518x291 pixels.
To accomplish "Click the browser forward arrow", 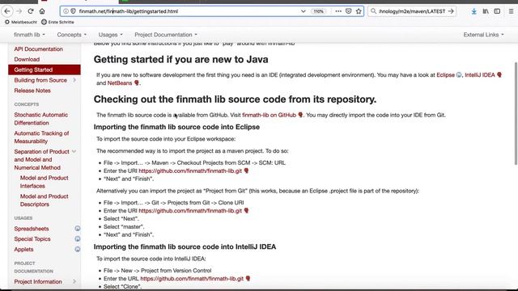I will click(19, 11).
